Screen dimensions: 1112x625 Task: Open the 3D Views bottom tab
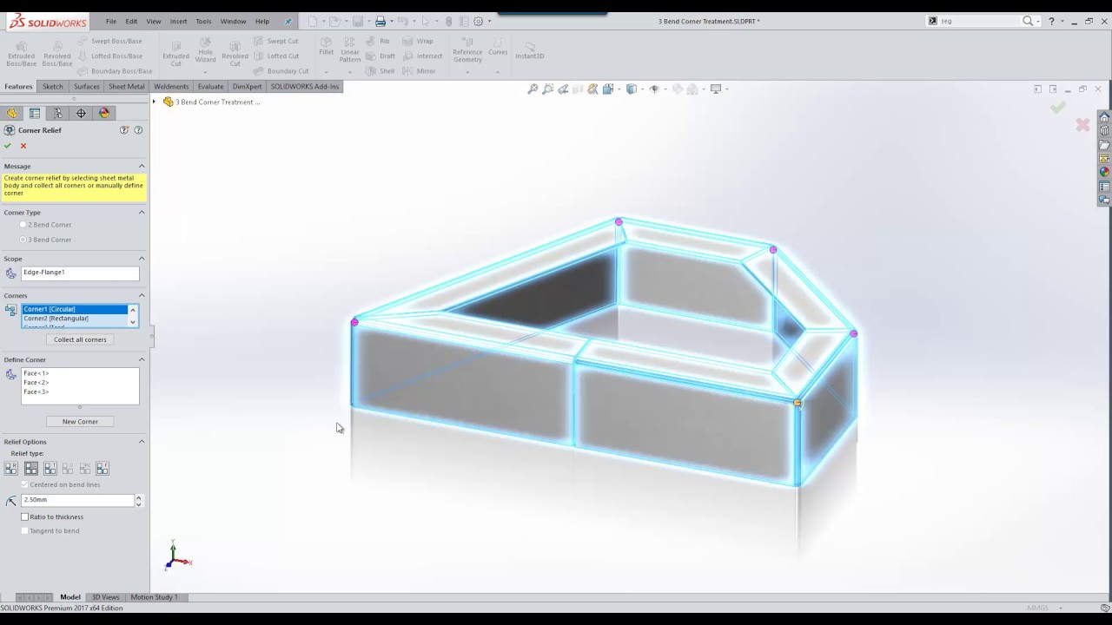click(105, 597)
